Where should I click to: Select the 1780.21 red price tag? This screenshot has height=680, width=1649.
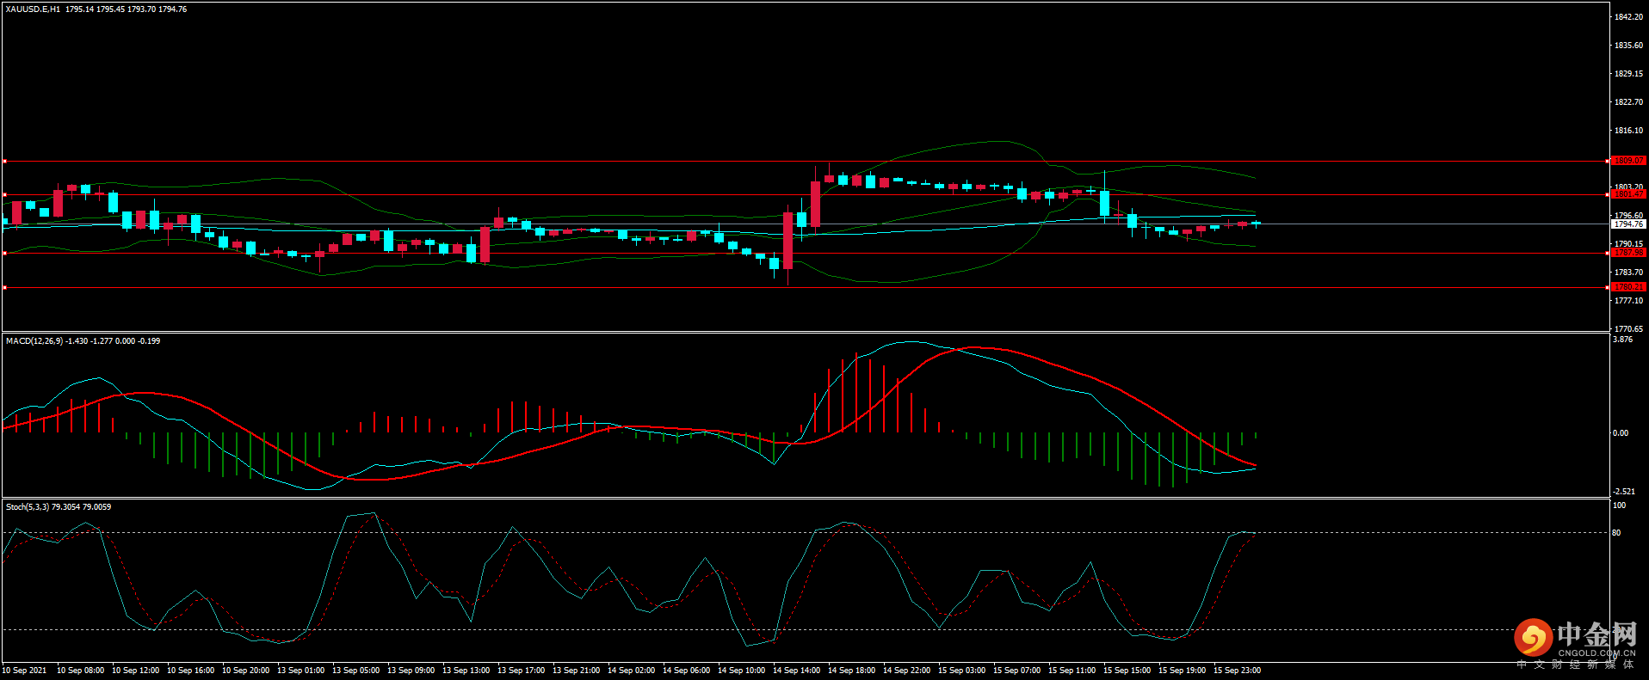1628,287
